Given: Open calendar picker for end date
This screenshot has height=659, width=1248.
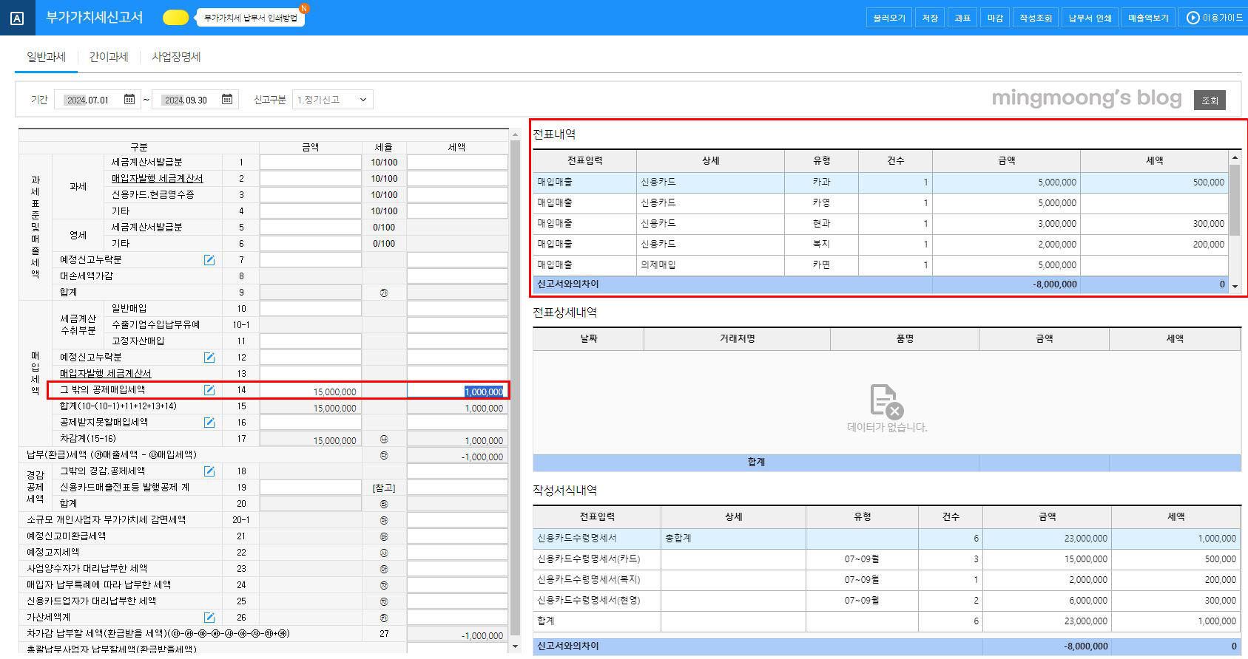Looking at the screenshot, I should tap(227, 99).
